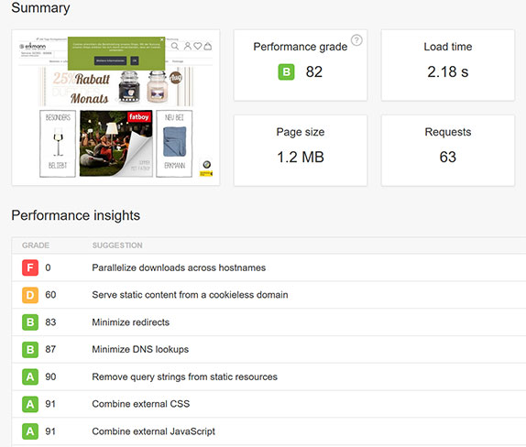This screenshot has width=526, height=447.
Task: Click the A badge for Combine external CSS
Action: [x=30, y=404]
